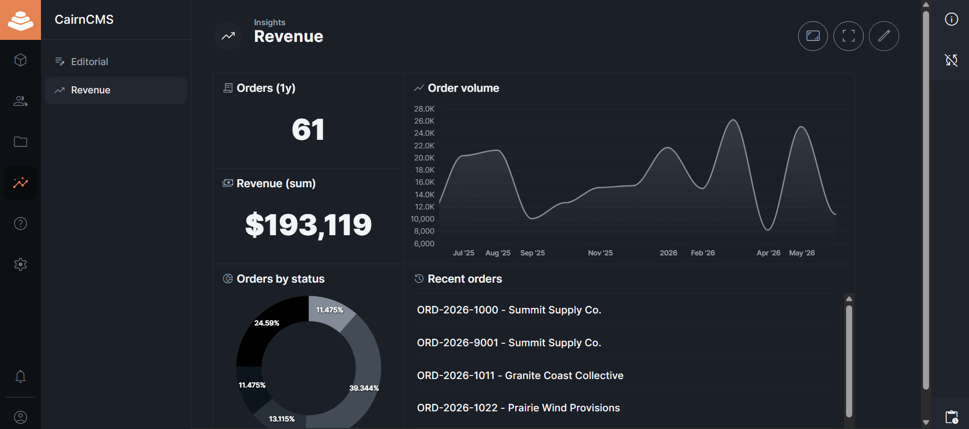Click the $193,119 revenue value
The image size is (969, 429).
click(309, 225)
